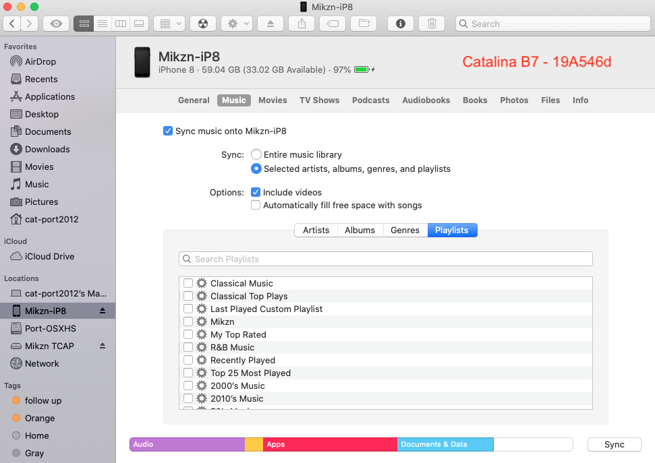Click the trash Delete toolbar icon
Image resolution: width=655 pixels, height=463 pixels.
coord(432,24)
